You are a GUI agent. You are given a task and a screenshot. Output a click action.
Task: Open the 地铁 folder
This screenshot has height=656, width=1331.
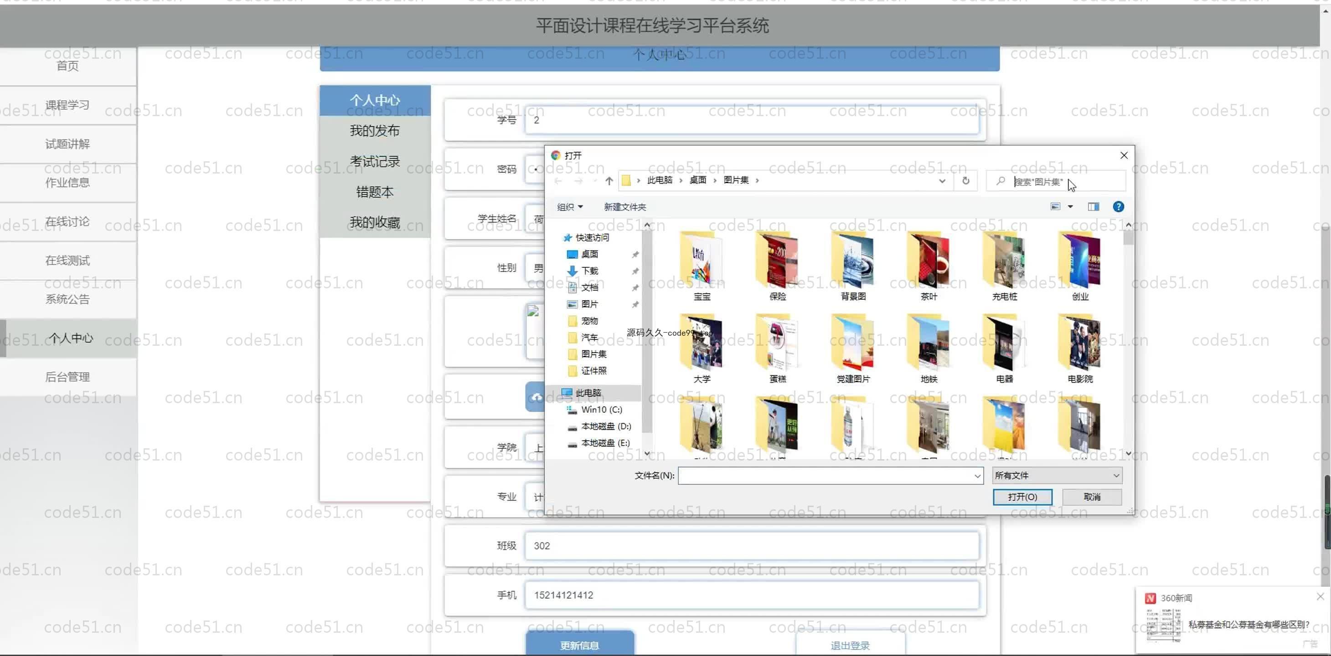pyautogui.click(x=929, y=348)
